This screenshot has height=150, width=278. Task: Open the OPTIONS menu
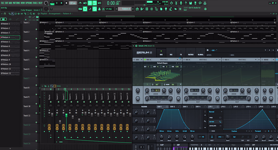[x=29, y=3]
